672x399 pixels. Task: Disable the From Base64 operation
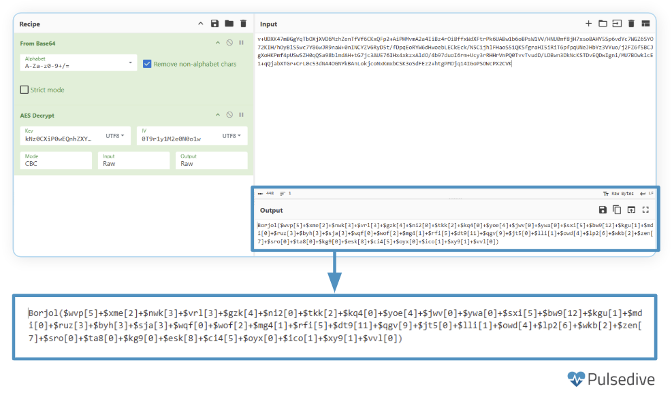(229, 43)
